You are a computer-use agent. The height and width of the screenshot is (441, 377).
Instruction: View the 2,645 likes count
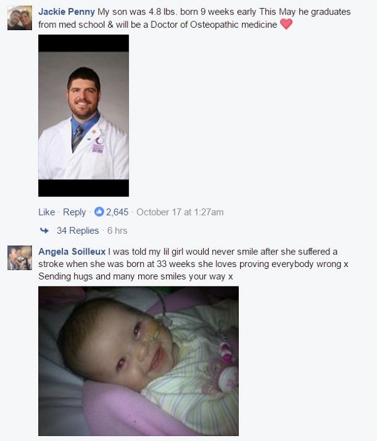click(117, 212)
